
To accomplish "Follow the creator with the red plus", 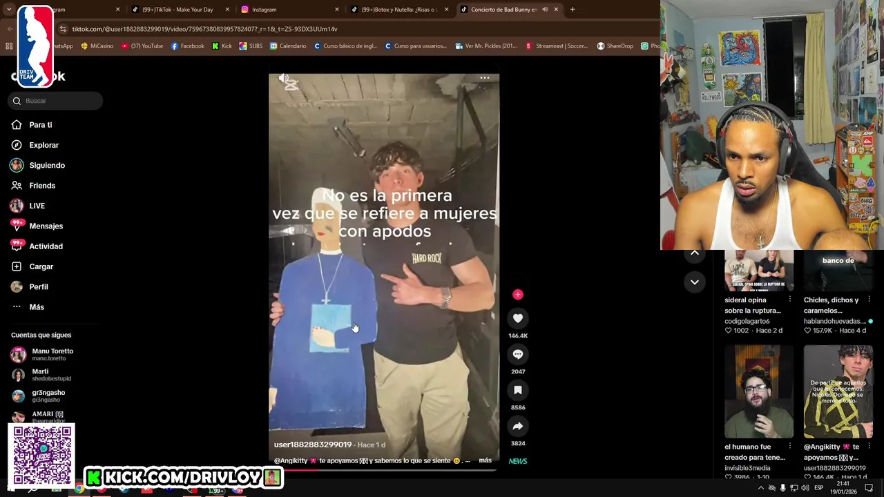I will point(518,295).
